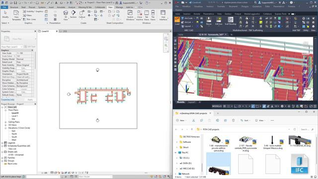Select MECCAD (E:) drive in navigation pane
Image resolution: width=318 pixels, height=179 pixels.
click(189, 169)
